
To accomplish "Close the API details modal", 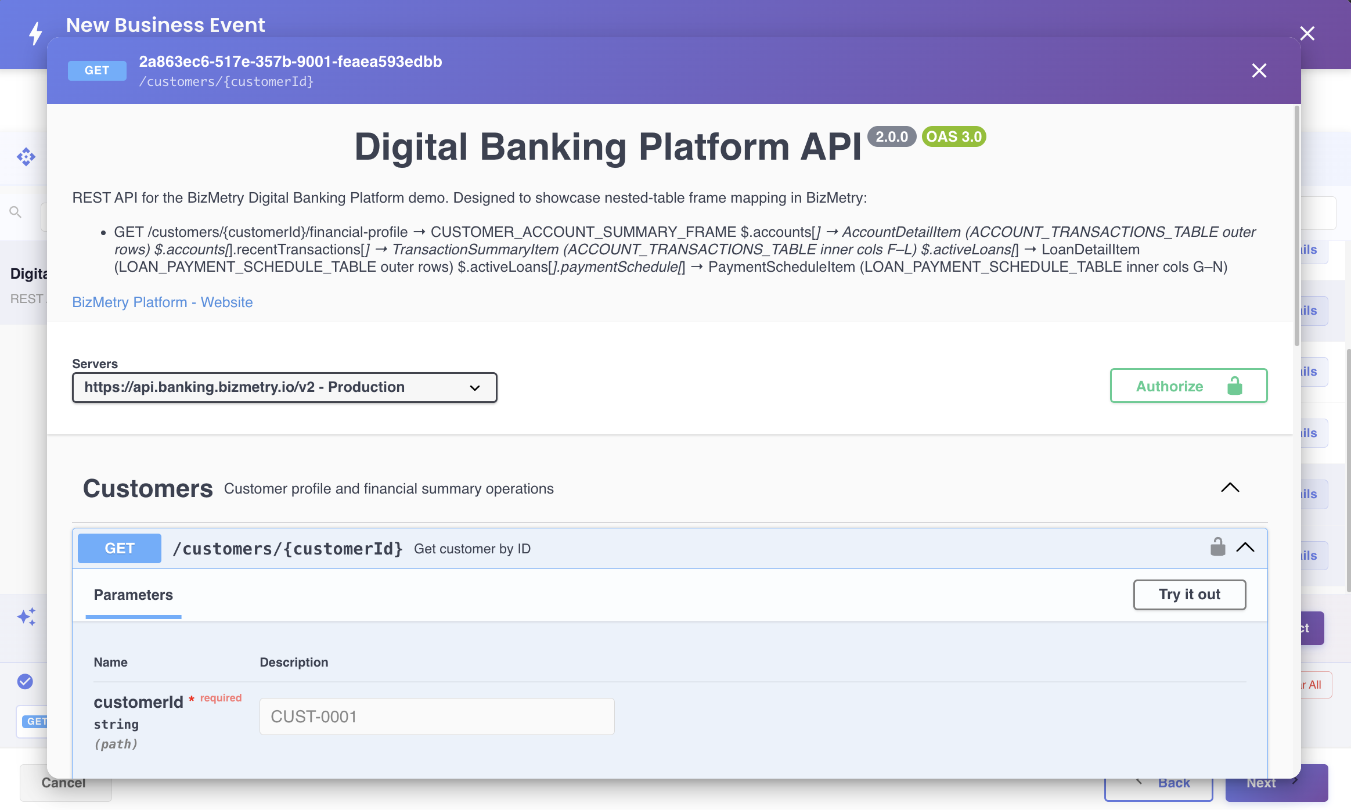I will [x=1259, y=70].
